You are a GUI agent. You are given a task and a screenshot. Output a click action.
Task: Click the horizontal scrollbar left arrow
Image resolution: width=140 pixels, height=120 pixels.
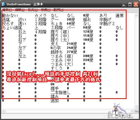point(4,111)
